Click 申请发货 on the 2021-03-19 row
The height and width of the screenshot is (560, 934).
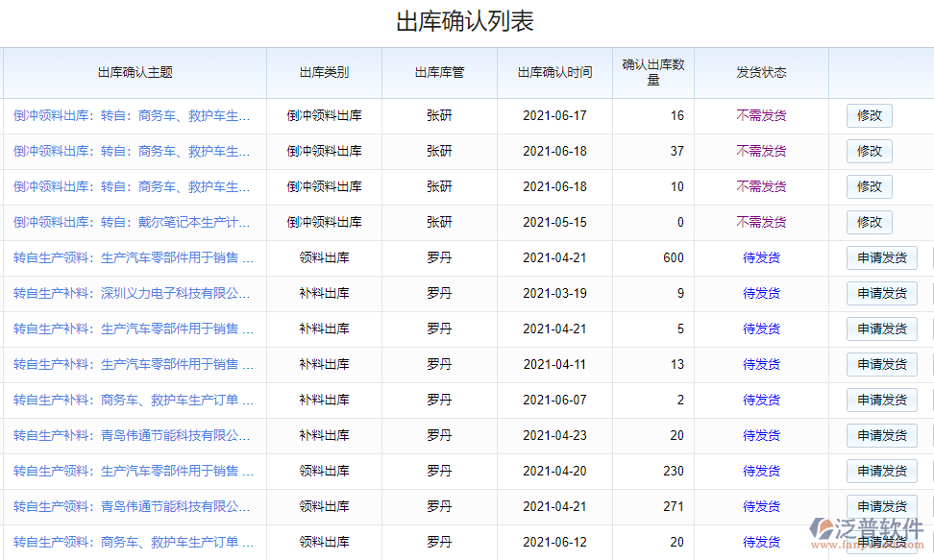881,293
